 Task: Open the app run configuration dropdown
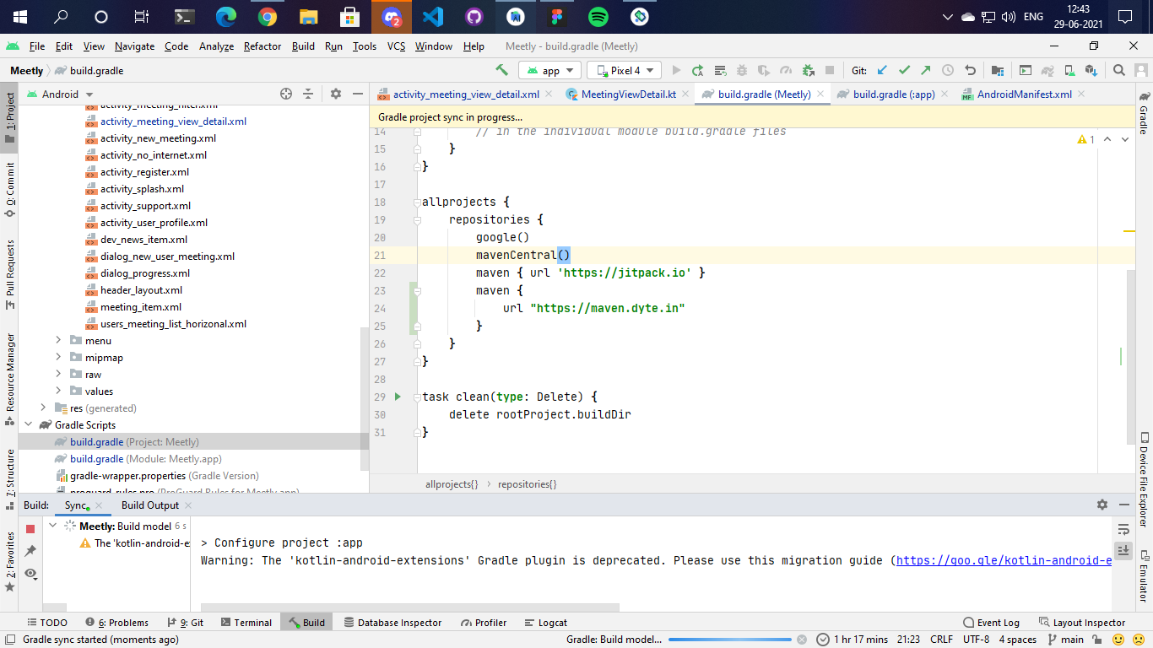click(x=550, y=71)
